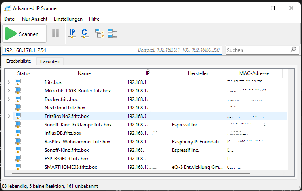Switch to the Ergebnisliste tab
This screenshot has height=191, width=302.
(19, 61)
